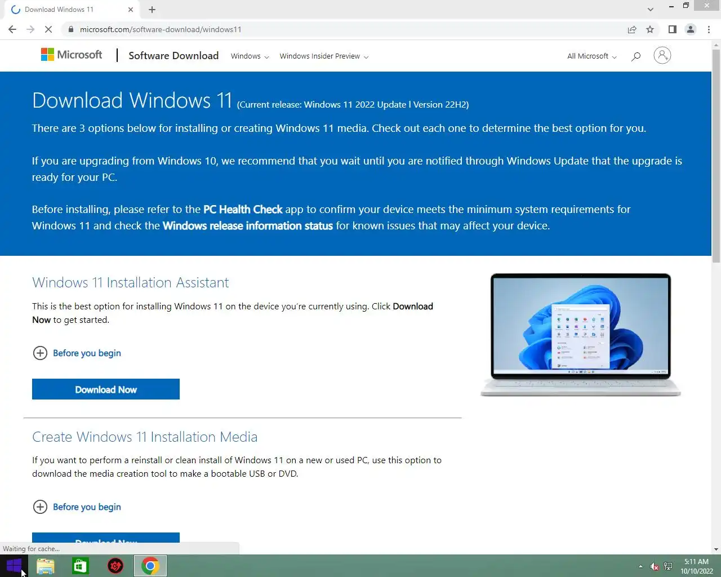The width and height of the screenshot is (721, 577).
Task: Click the browser forward arrow
Action: click(30, 29)
